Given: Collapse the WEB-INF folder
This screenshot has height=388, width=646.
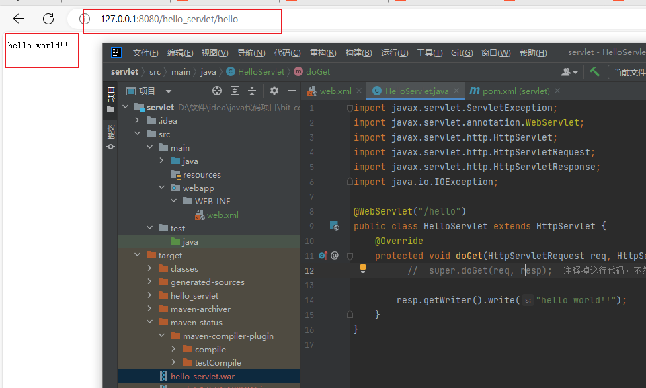Looking at the screenshot, I should tap(174, 201).
